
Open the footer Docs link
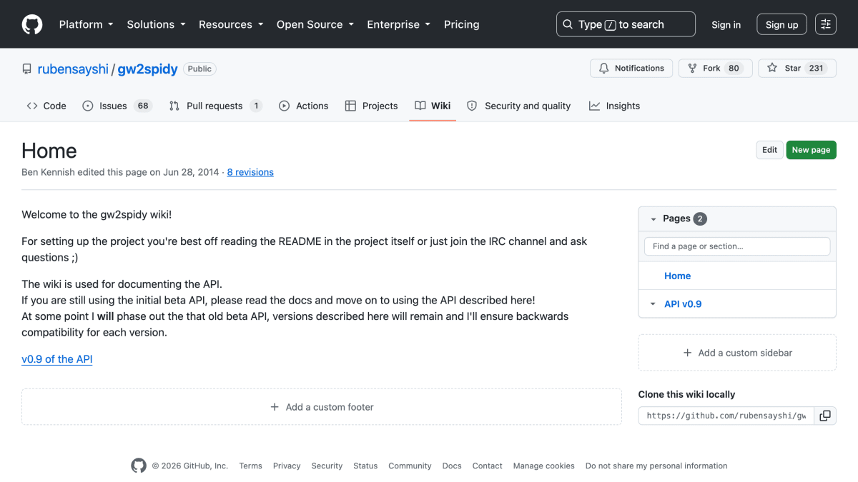click(452, 466)
